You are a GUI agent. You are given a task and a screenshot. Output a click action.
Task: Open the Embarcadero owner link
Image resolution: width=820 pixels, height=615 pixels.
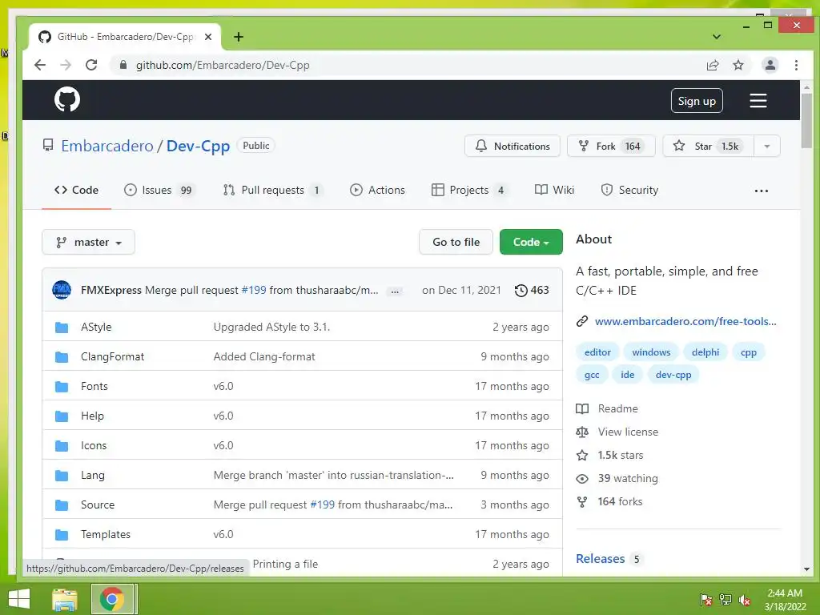[107, 146]
